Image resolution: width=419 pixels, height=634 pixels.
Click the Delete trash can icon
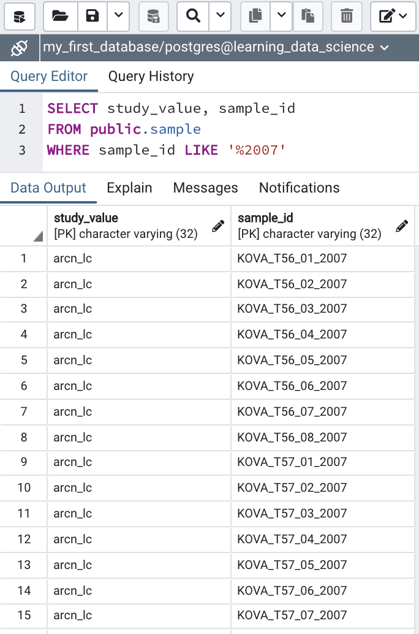coord(347,16)
